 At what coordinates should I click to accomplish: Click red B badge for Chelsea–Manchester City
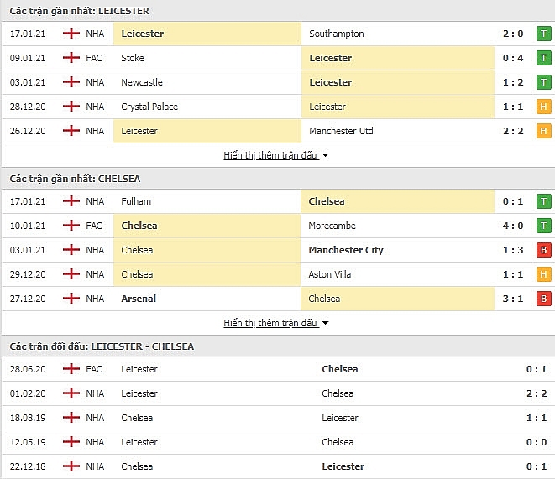tap(543, 250)
